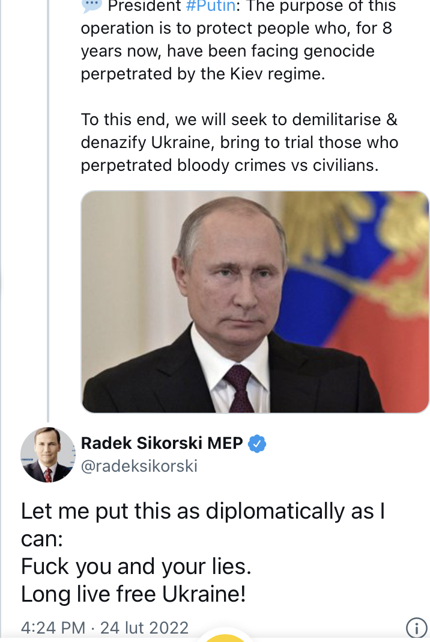Open Radek Sikorski's round profile picture
The height and width of the screenshot is (642, 430).
47,455
